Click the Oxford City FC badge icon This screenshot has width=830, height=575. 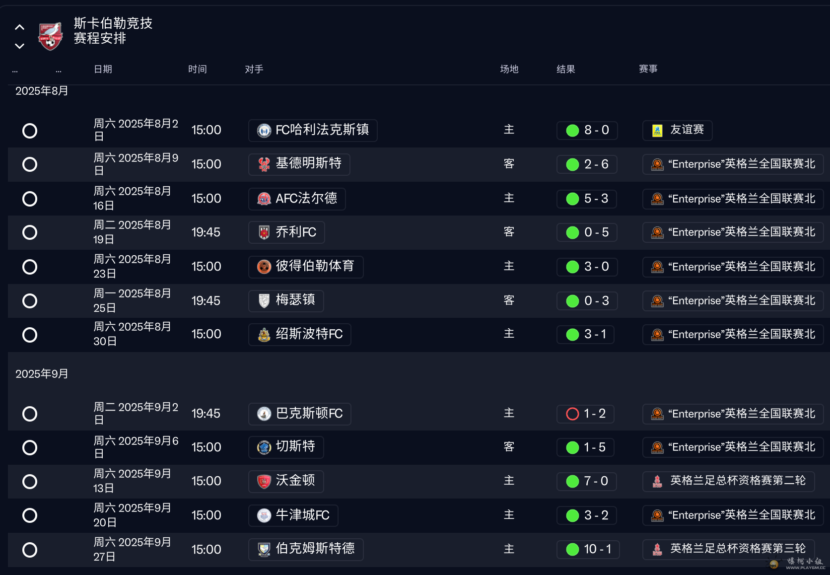click(x=264, y=515)
